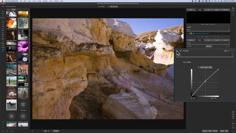Screen dimensions: 236x133
Task: Open the Portrait edit tab
Action: click(x=217, y=40)
